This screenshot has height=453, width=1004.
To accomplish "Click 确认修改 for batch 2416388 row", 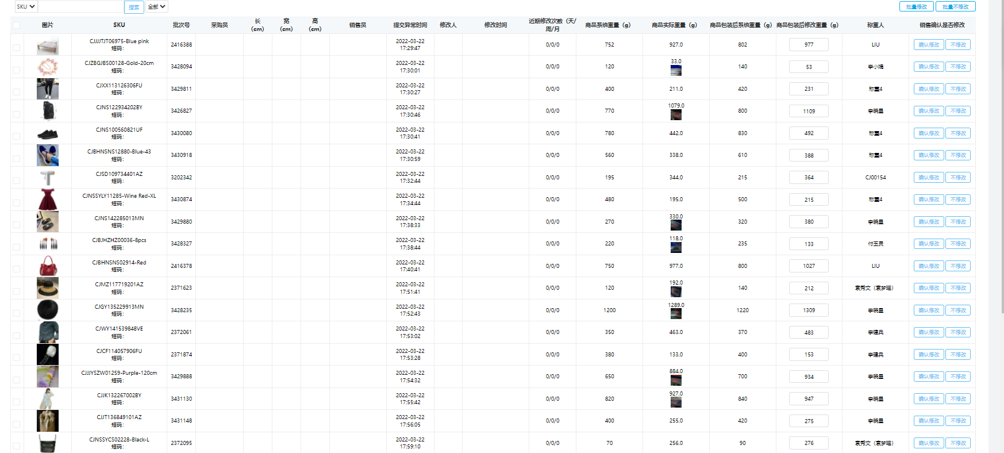I will coord(928,45).
